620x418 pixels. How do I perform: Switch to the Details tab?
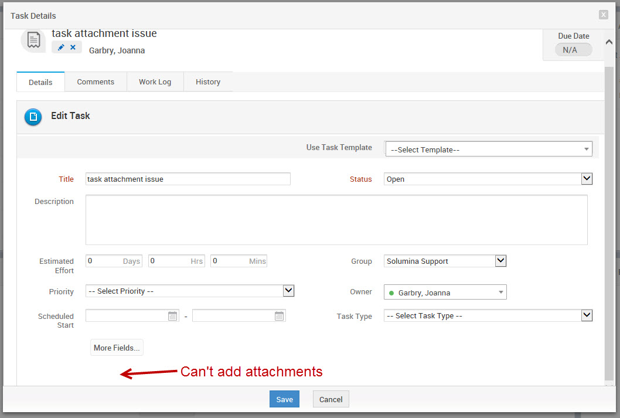(40, 82)
